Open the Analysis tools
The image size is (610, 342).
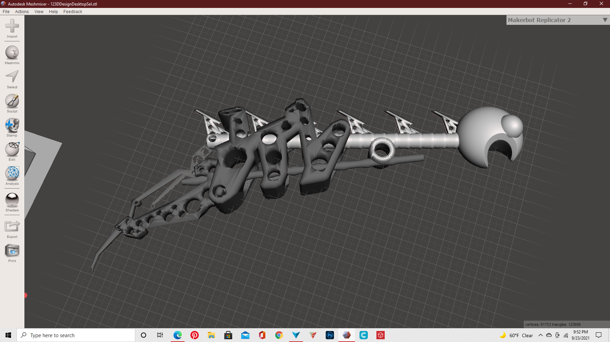(12, 176)
